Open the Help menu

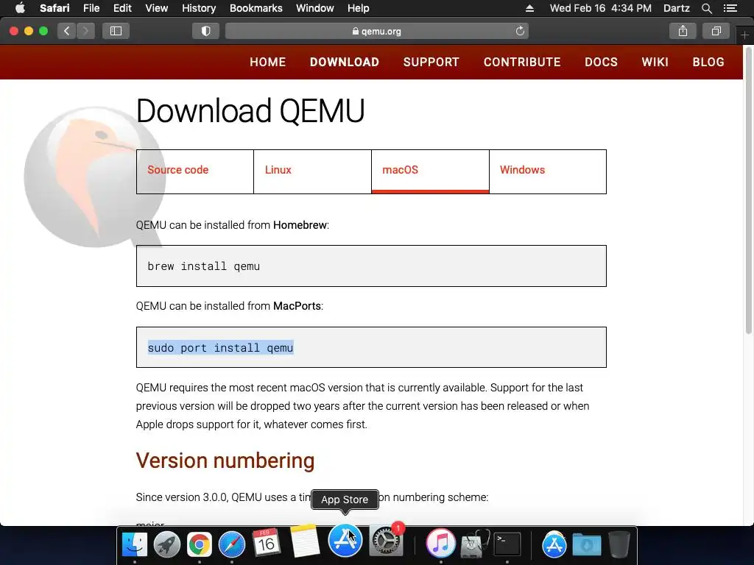[359, 8]
